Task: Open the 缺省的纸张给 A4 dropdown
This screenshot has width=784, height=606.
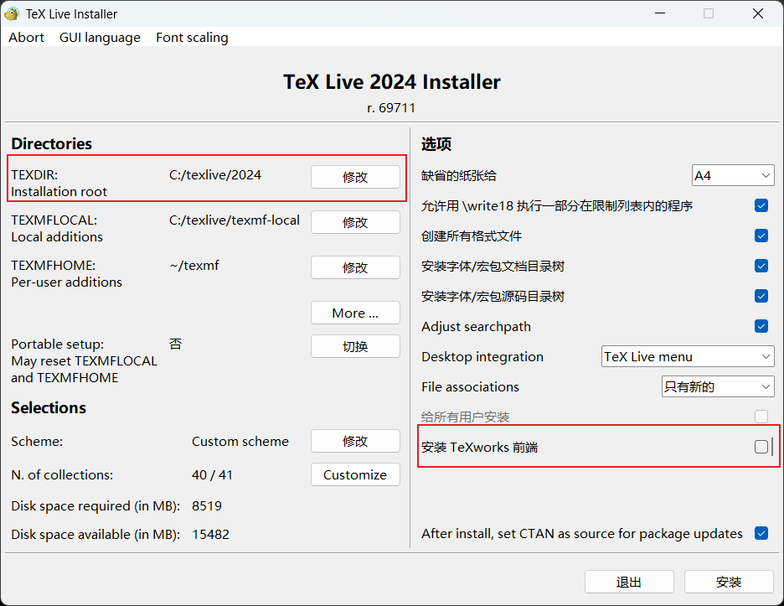Action: click(733, 175)
